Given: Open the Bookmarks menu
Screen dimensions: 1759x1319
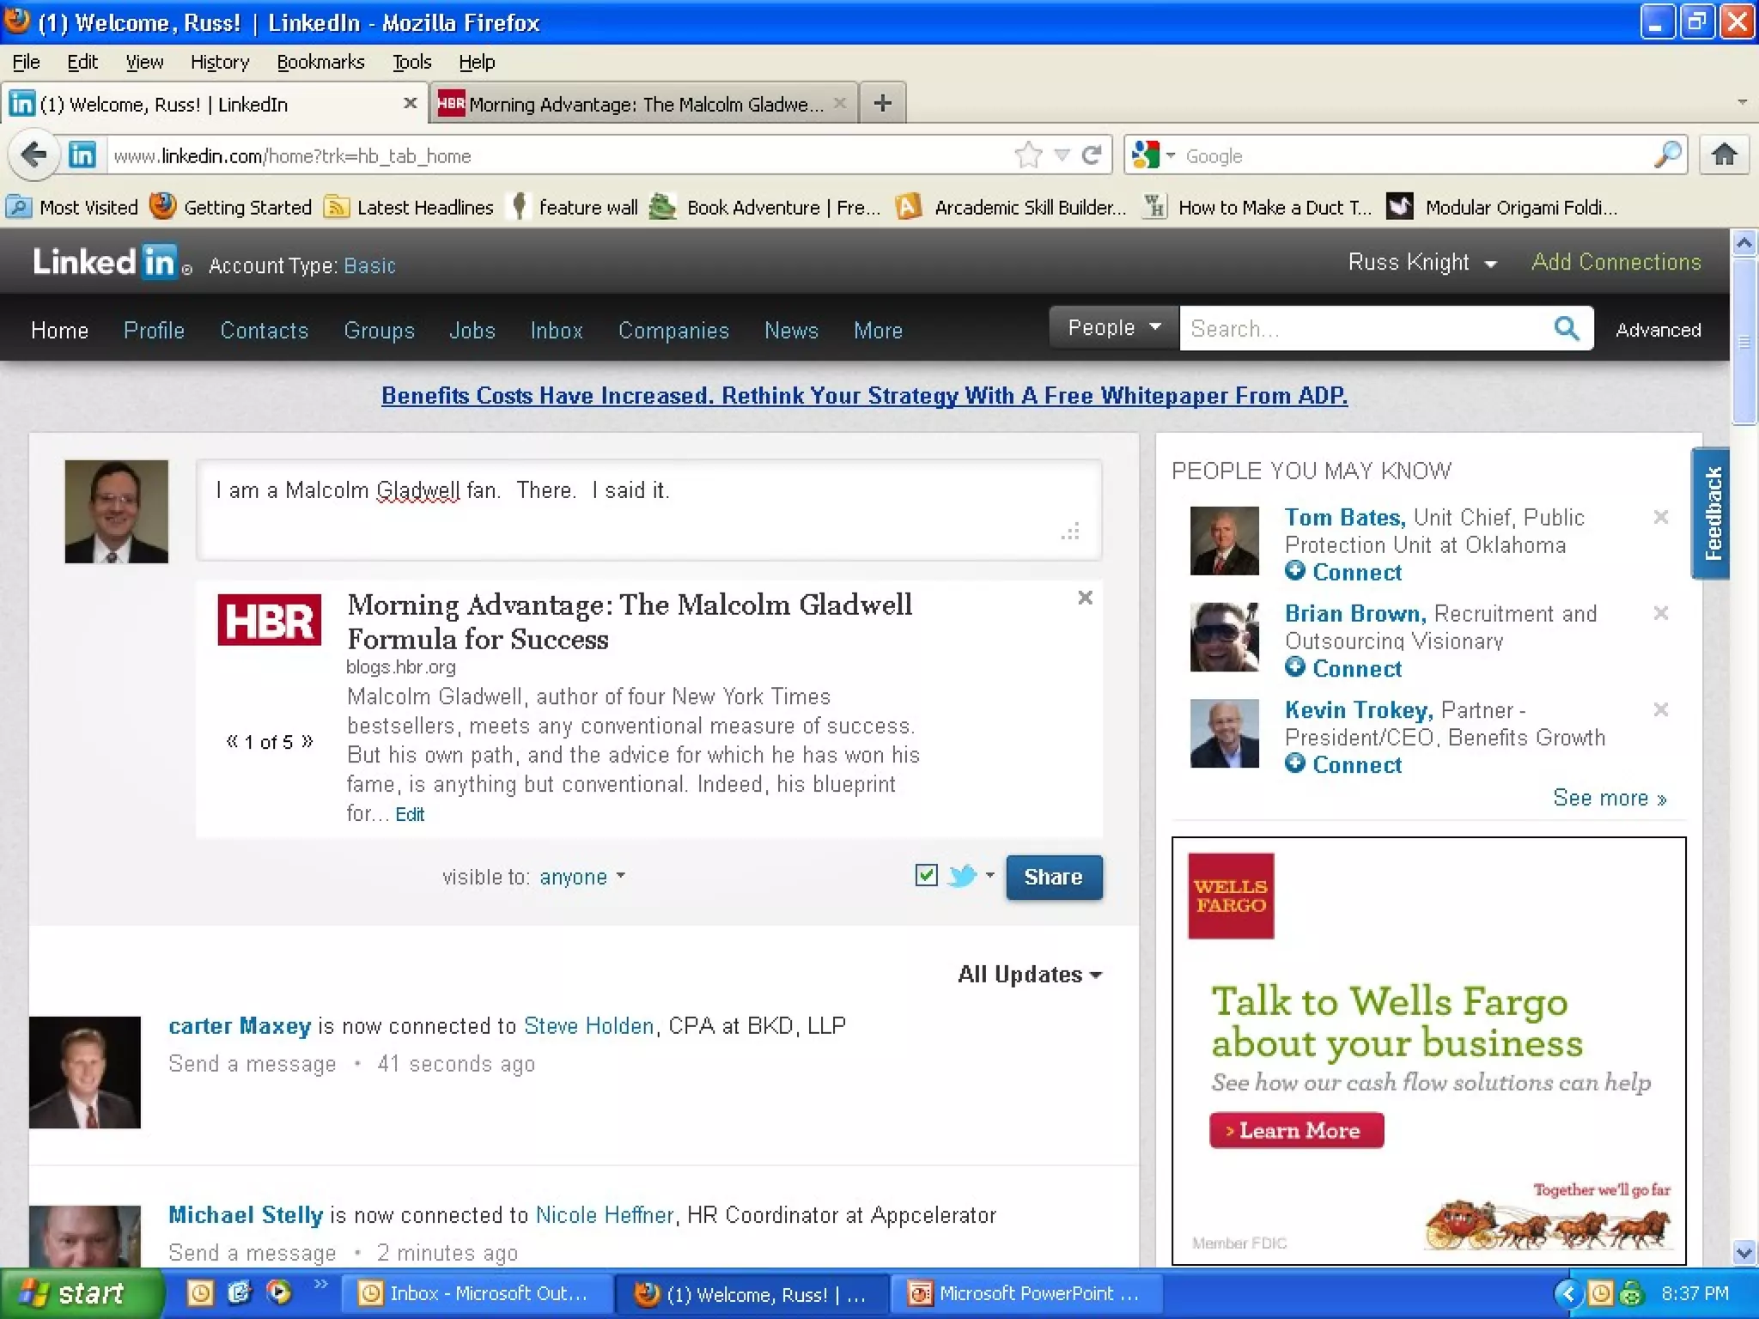Looking at the screenshot, I should (x=320, y=62).
